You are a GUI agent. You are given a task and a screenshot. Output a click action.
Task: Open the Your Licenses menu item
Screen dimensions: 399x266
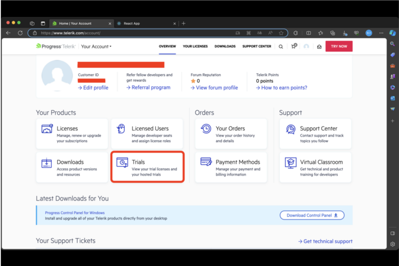(x=195, y=46)
